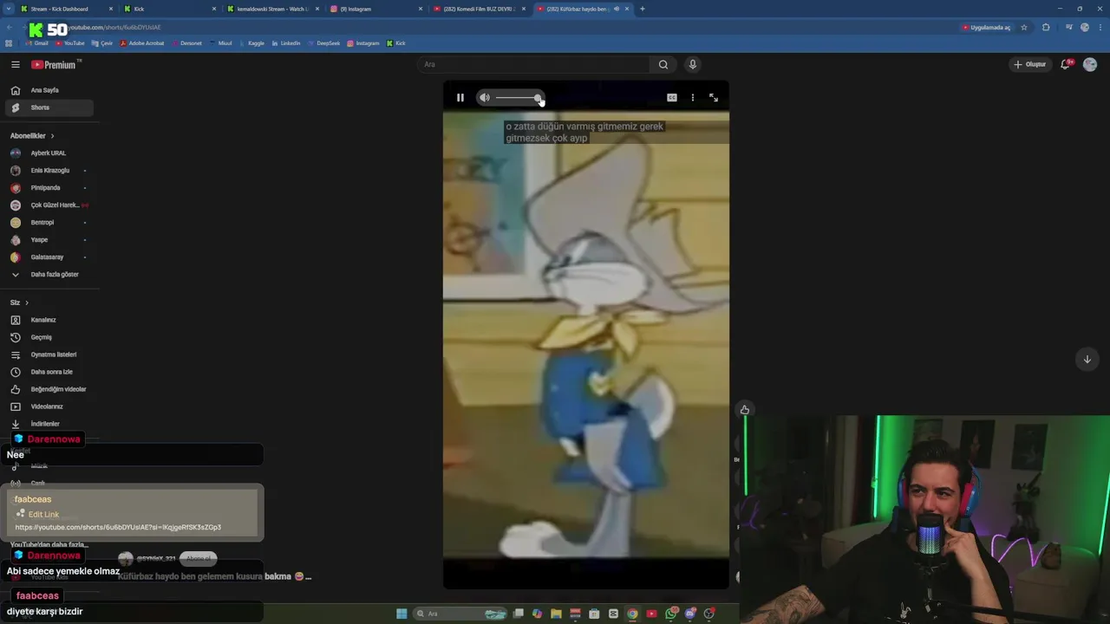1110x624 pixels.
Task: Open Pintipanda subscription channel
Action: coord(48,187)
